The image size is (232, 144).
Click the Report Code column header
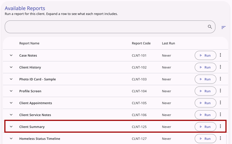[141, 43]
